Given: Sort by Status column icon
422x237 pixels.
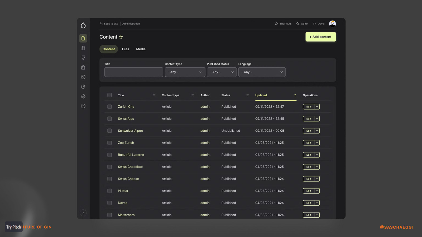Looking at the screenshot, I should tap(247, 95).
